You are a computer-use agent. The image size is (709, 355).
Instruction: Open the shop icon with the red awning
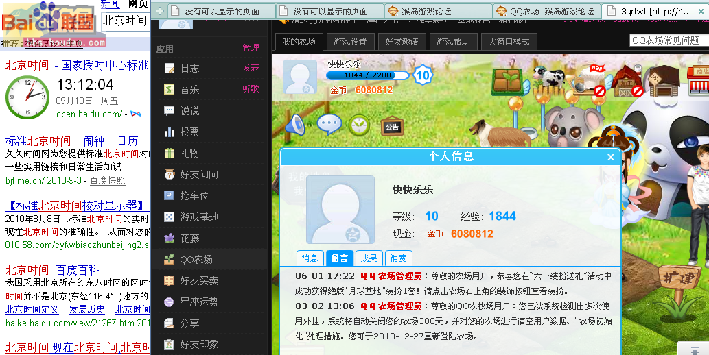698,82
